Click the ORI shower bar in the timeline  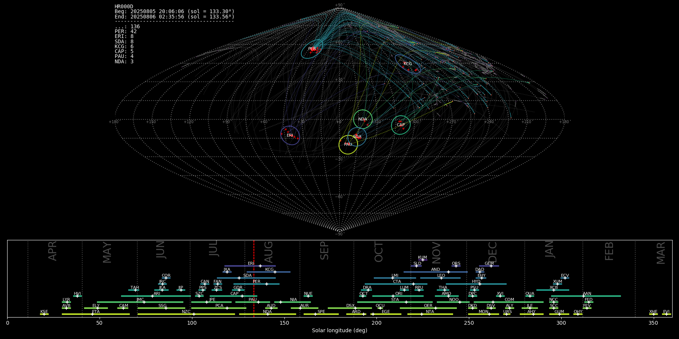point(398,296)
